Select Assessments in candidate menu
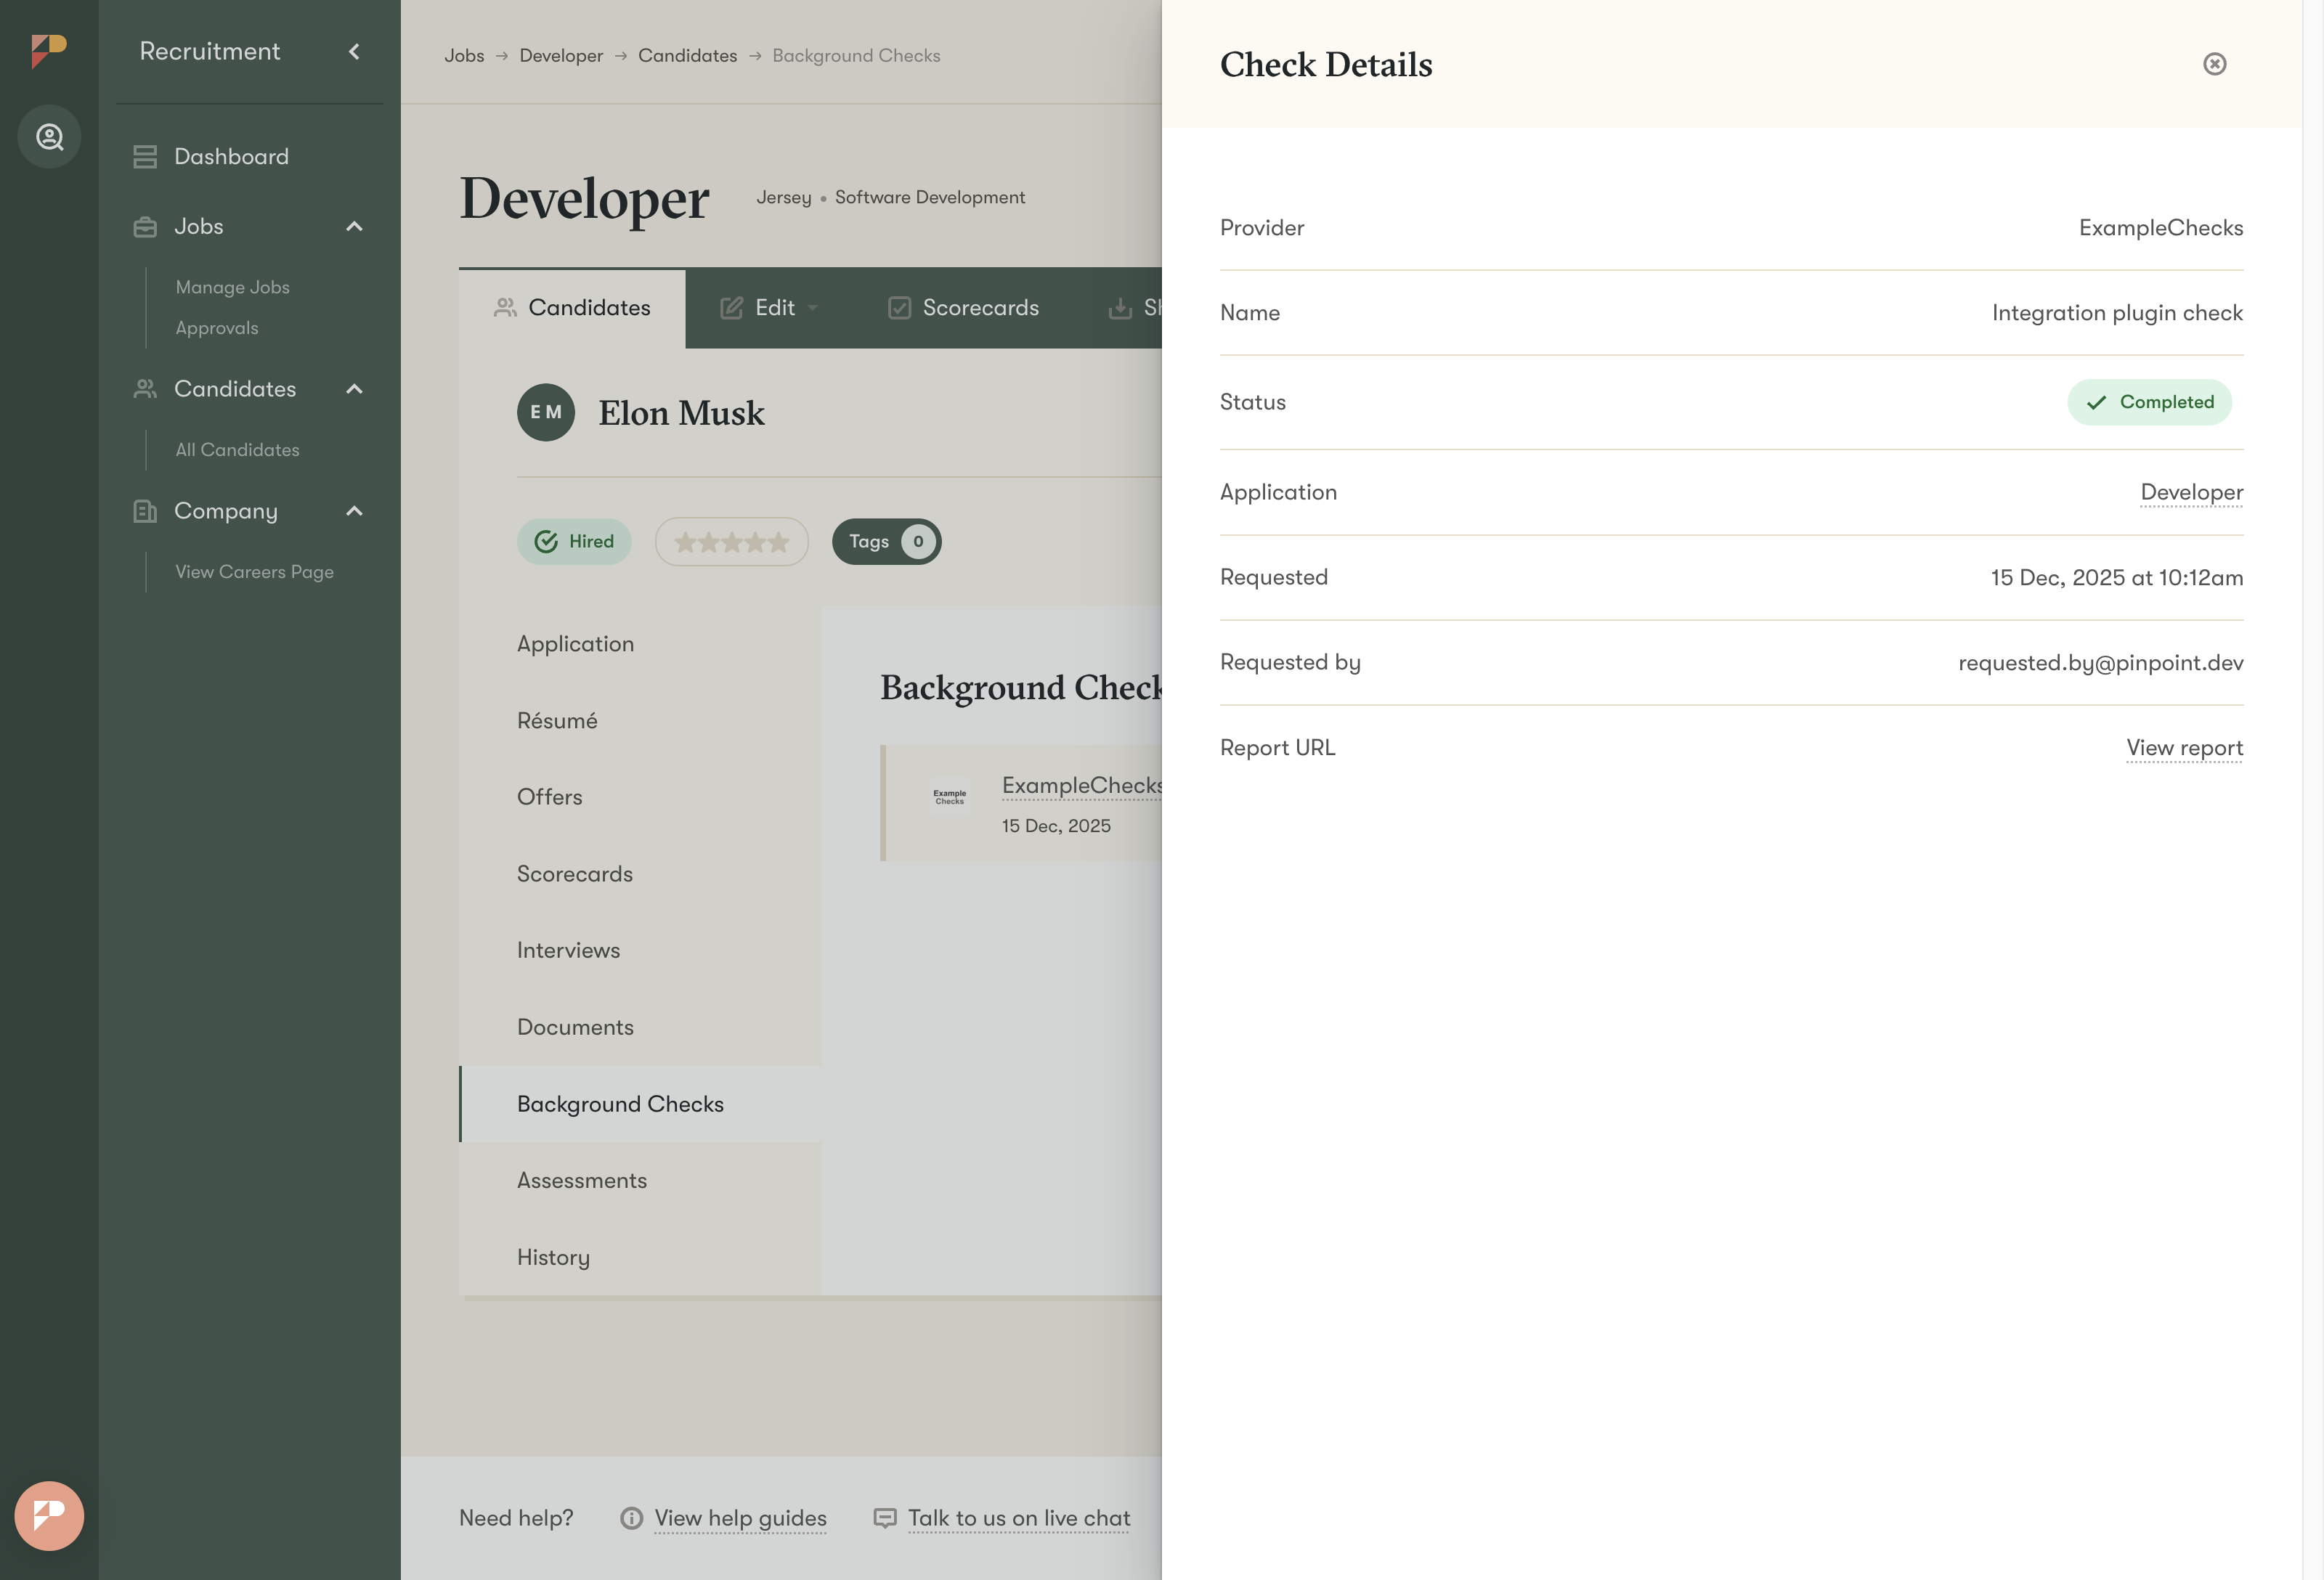Viewport: 2324px width, 1580px height. [582, 1180]
